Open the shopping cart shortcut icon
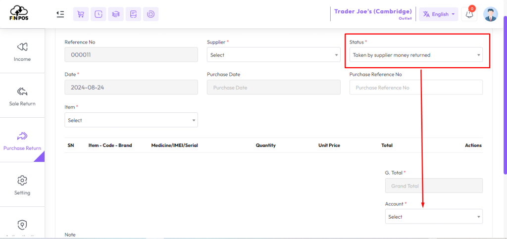The image size is (507, 239). [81, 14]
